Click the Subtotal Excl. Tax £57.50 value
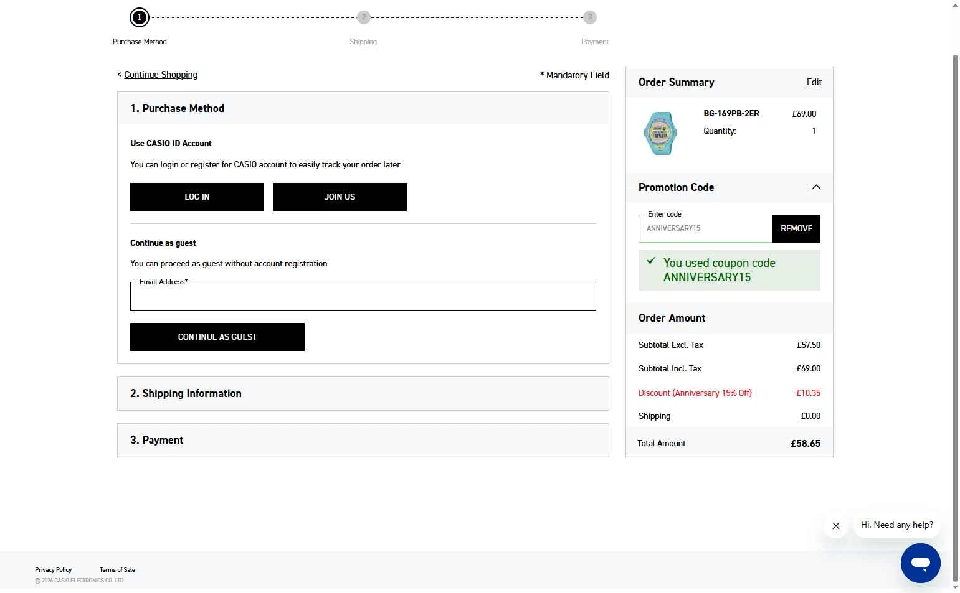The width and height of the screenshot is (960, 593). (809, 345)
